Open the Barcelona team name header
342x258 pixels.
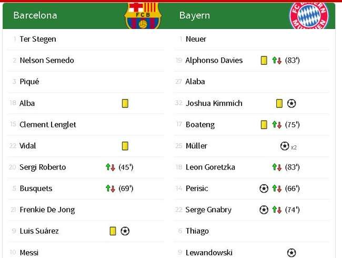coord(35,15)
